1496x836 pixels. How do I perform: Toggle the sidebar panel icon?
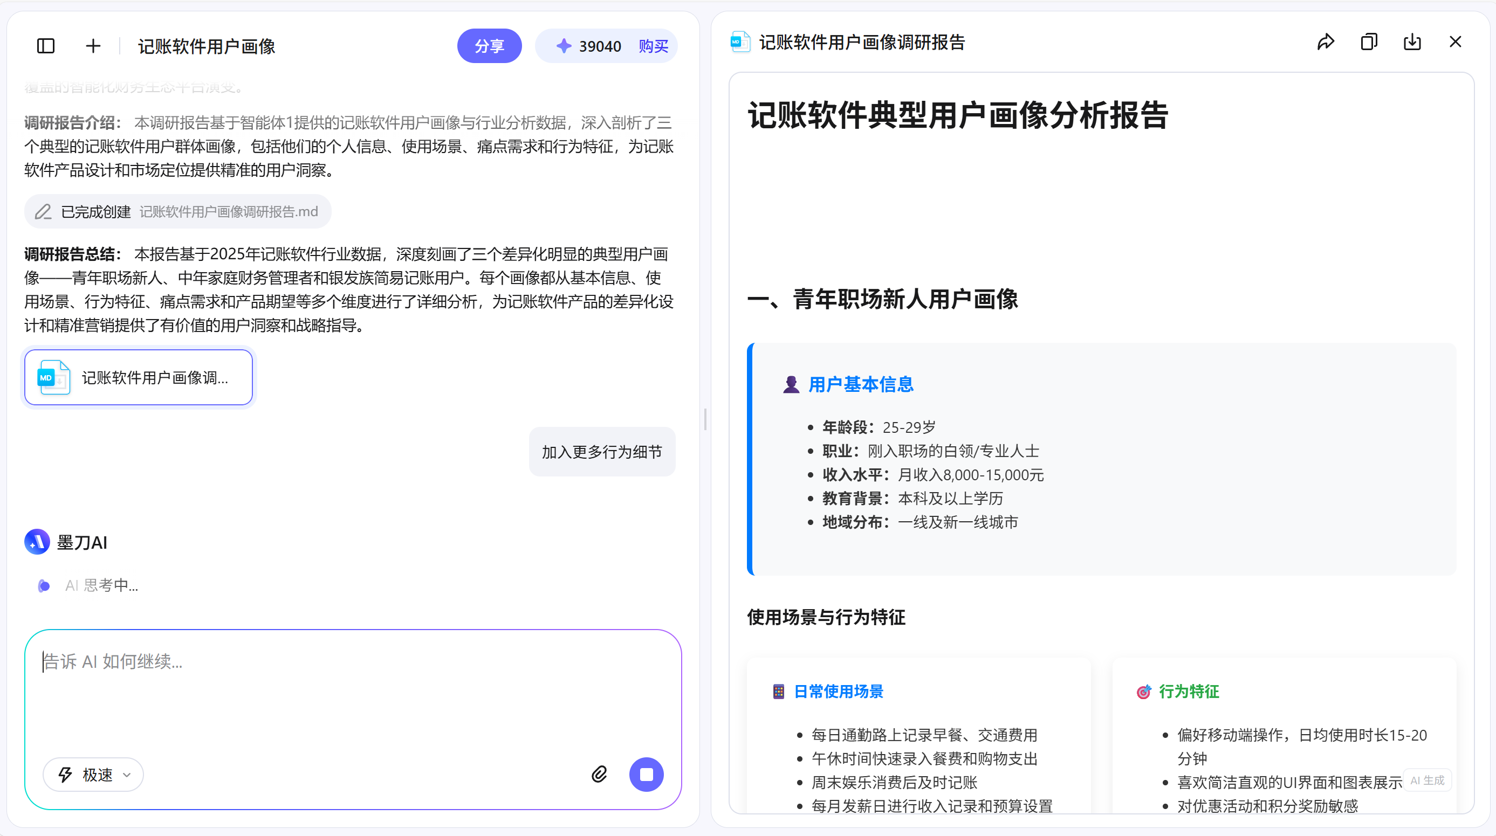(45, 46)
